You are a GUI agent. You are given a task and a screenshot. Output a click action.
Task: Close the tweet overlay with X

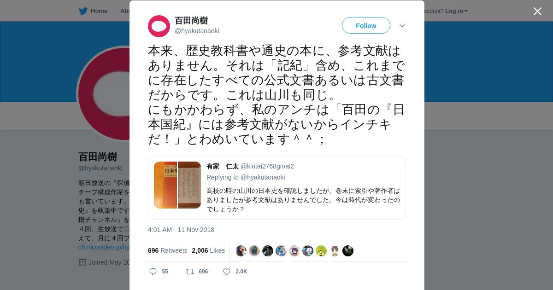(x=537, y=11)
